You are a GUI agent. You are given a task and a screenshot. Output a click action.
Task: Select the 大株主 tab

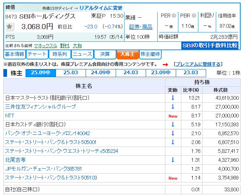(x=128, y=54)
